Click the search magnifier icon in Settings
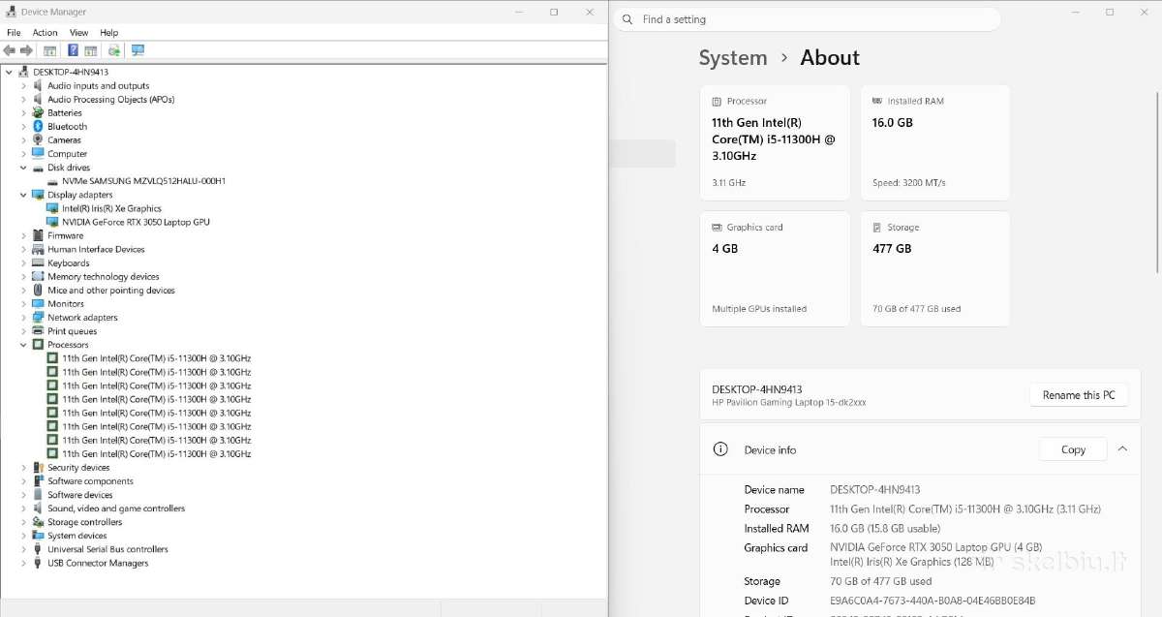The width and height of the screenshot is (1162, 617). point(627,19)
